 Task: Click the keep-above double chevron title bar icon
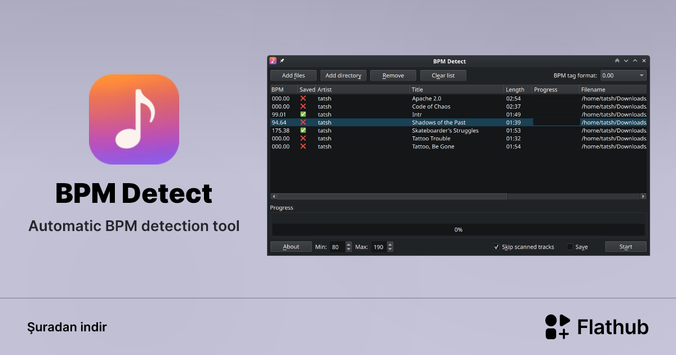[617, 61]
